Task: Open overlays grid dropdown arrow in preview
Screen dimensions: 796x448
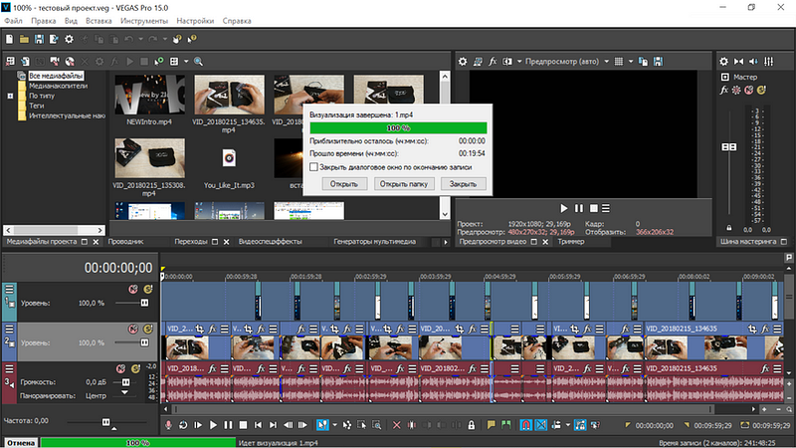Action: coord(631,62)
